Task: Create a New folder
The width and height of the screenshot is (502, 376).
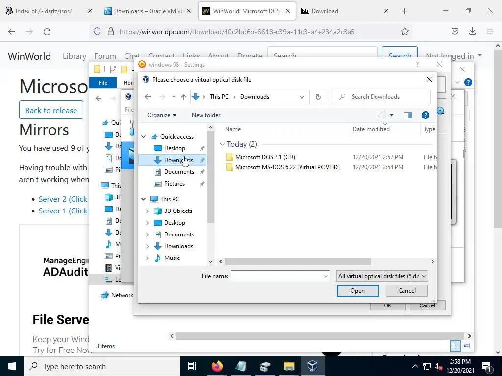Action: pos(206,115)
